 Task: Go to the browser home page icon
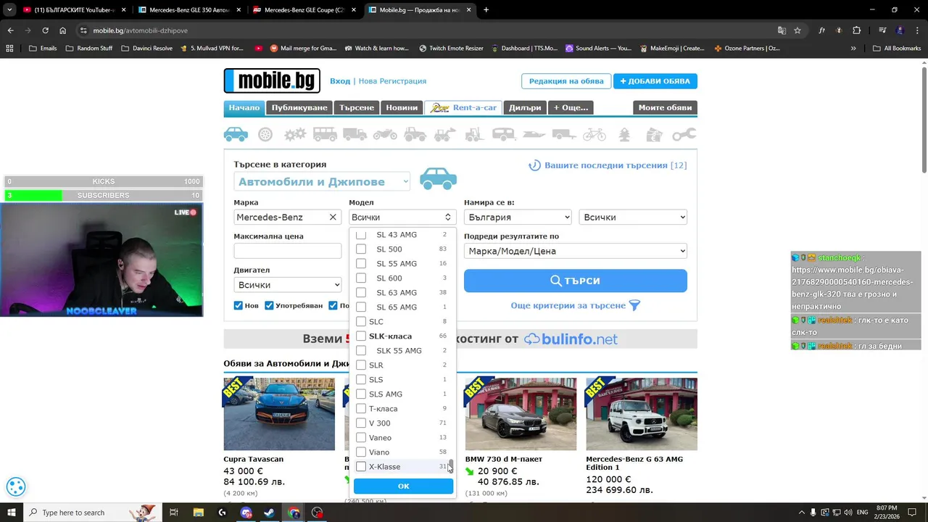click(63, 30)
